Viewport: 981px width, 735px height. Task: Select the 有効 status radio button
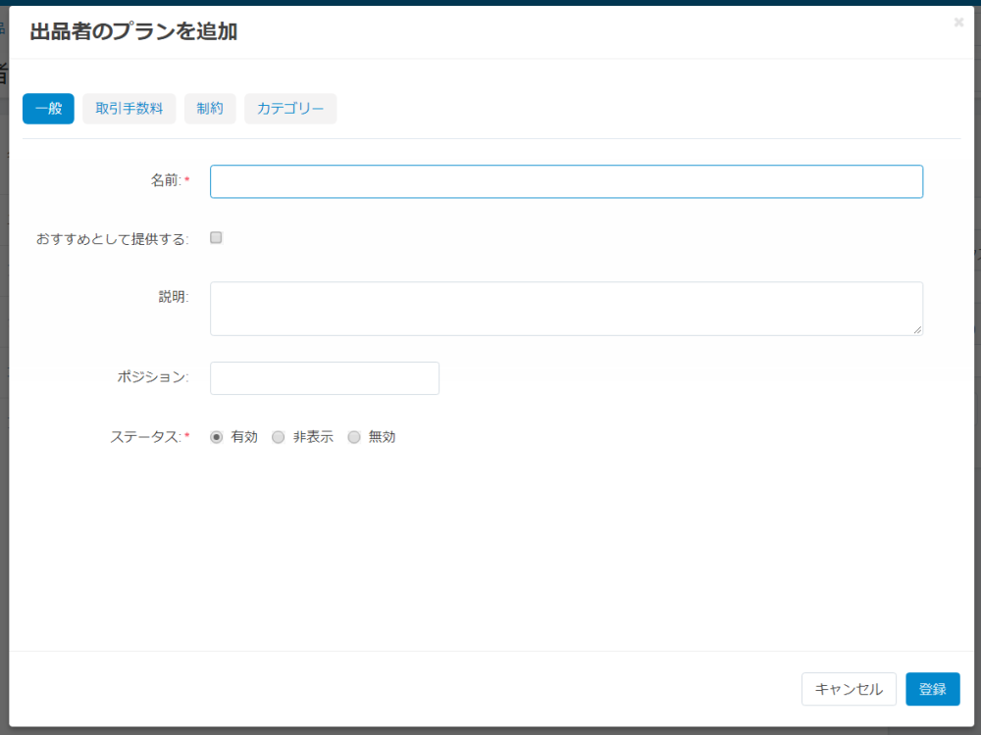tap(217, 437)
